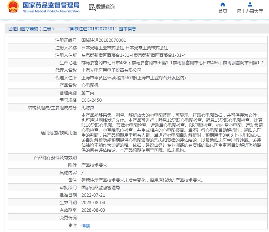Open 网上办事大厅 text link

click(x=250, y=11)
